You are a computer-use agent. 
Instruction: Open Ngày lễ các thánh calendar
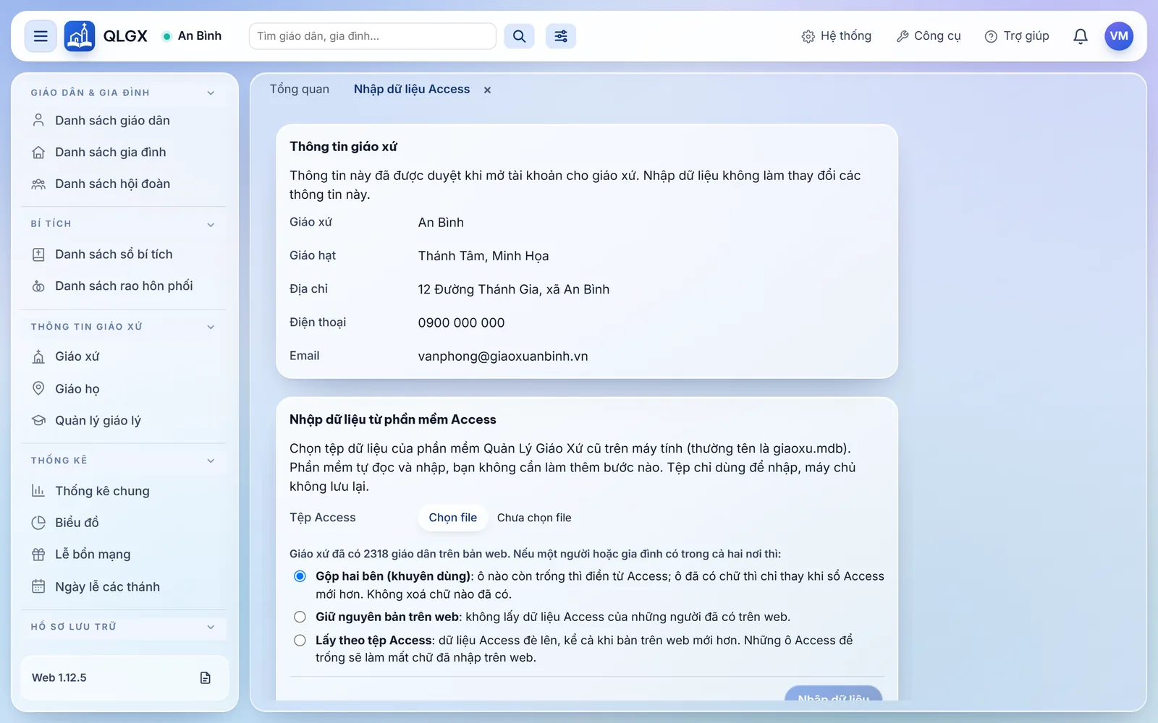coord(124,587)
